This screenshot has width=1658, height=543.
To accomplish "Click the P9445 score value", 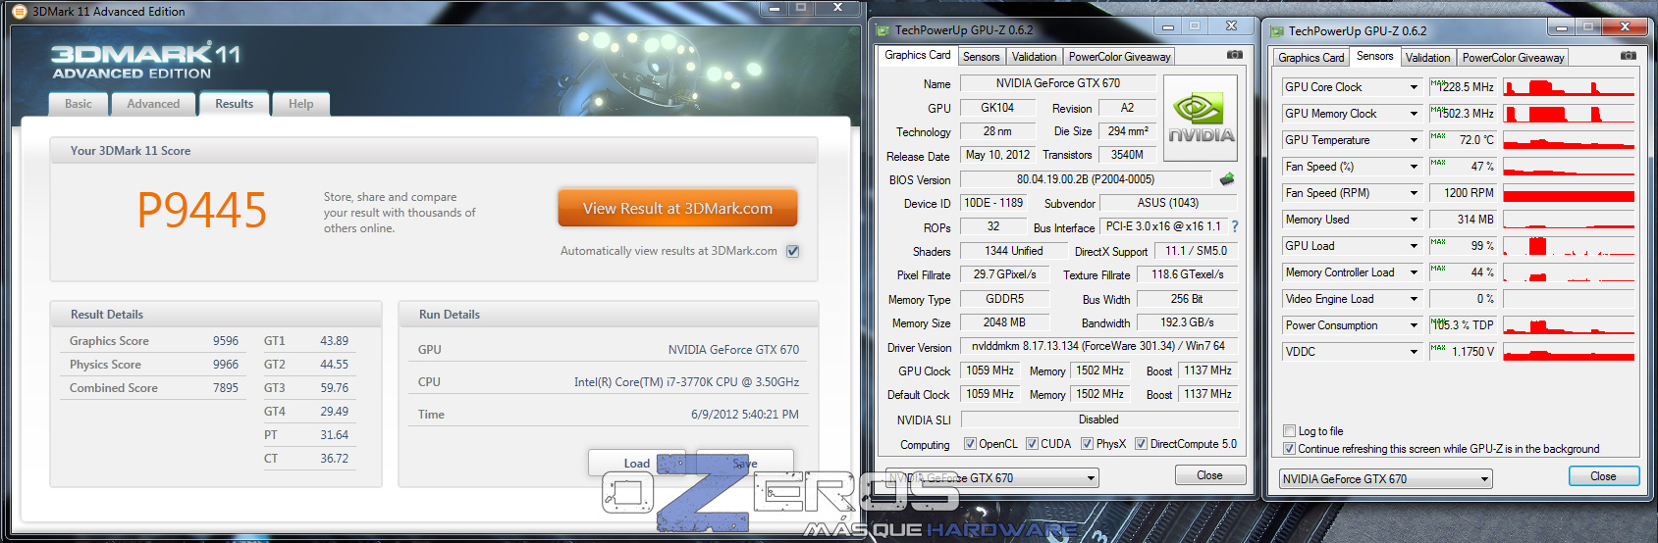I will coord(201,210).
